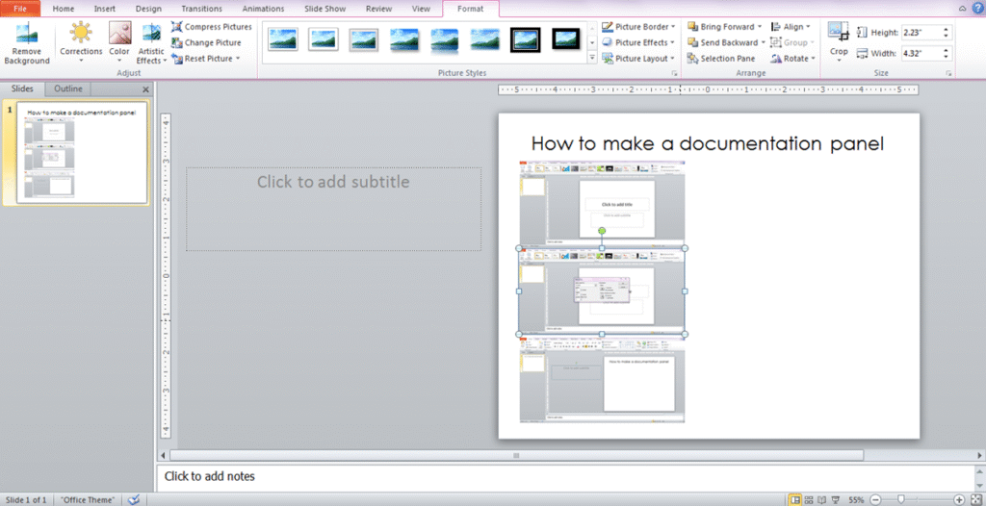Switch to Slide Sorter view in status bar
986x506 pixels.
tap(809, 500)
